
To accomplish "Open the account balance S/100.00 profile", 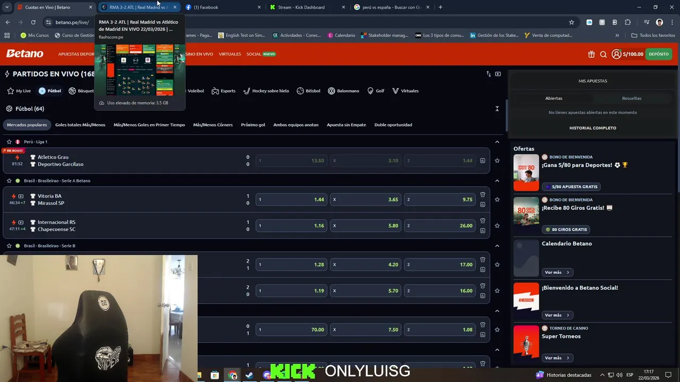I will [x=627, y=54].
